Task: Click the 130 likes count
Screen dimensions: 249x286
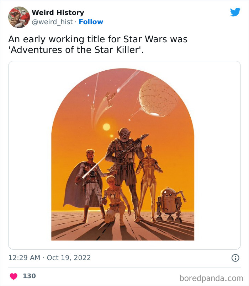Action: click(x=29, y=276)
